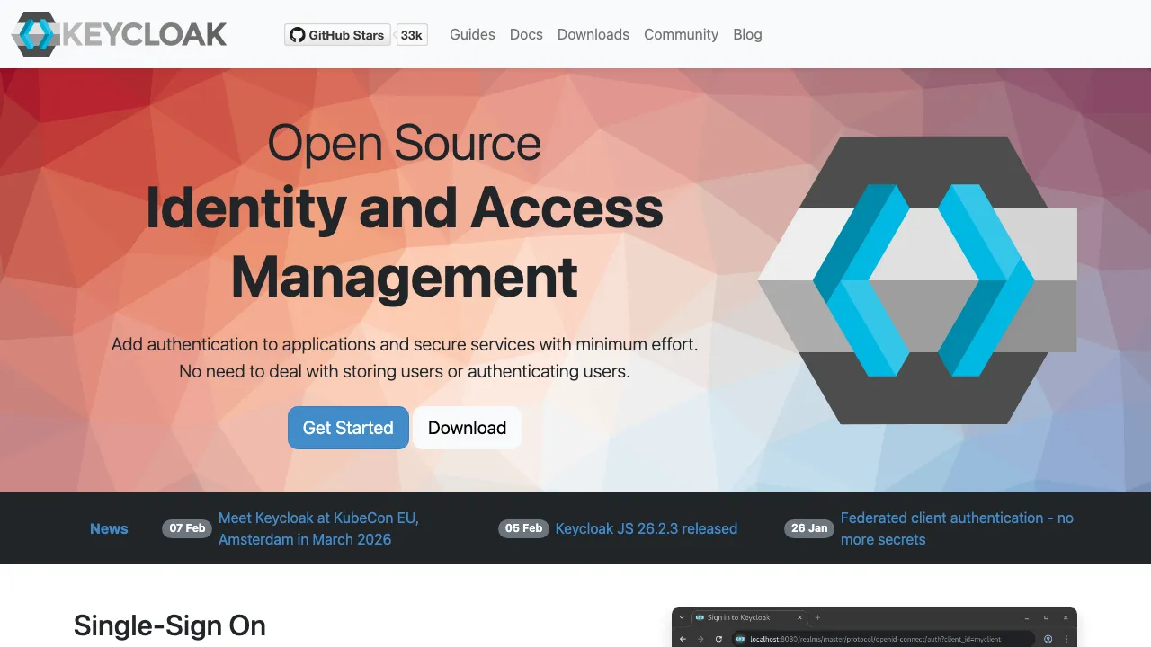Image resolution: width=1151 pixels, height=647 pixels.
Task: Click the large hexagonal Keycloak hero logo
Action: pos(917,280)
